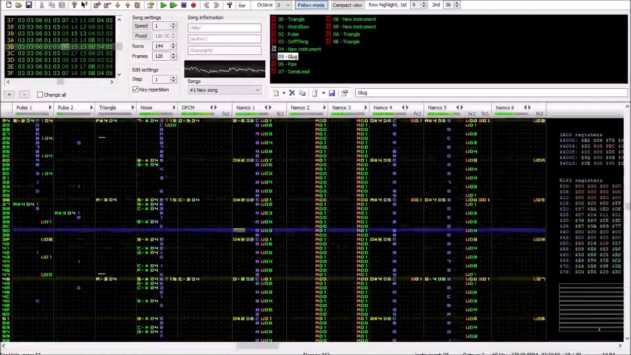Click the Compact view button
The height and width of the screenshot is (355, 631).
(347, 5)
